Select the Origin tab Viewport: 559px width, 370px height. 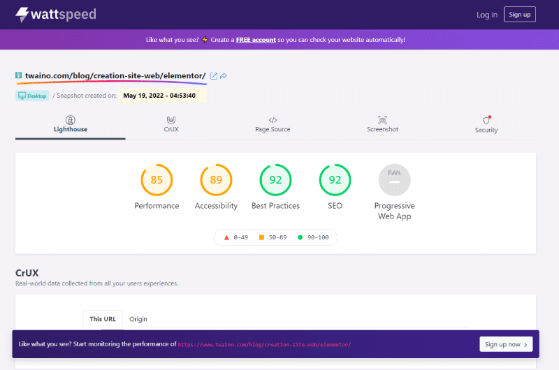pos(138,319)
